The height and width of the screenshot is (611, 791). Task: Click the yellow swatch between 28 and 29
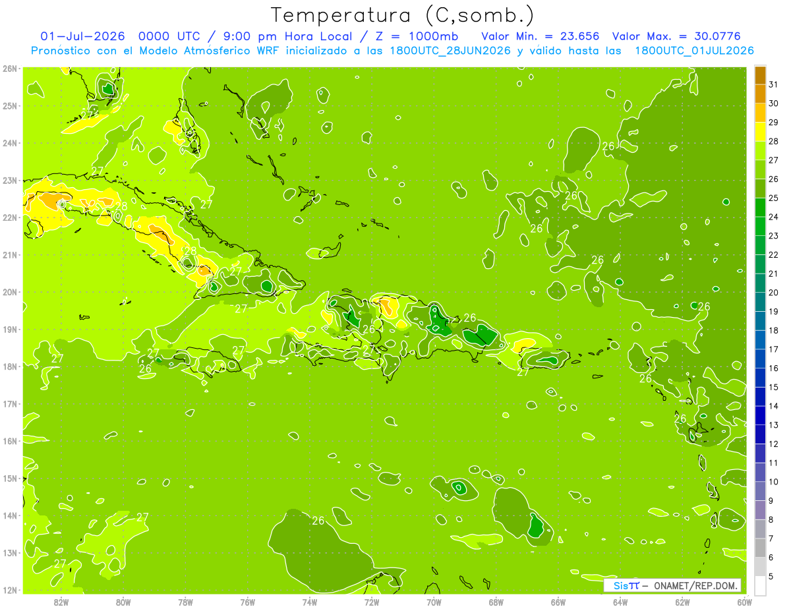(x=760, y=132)
